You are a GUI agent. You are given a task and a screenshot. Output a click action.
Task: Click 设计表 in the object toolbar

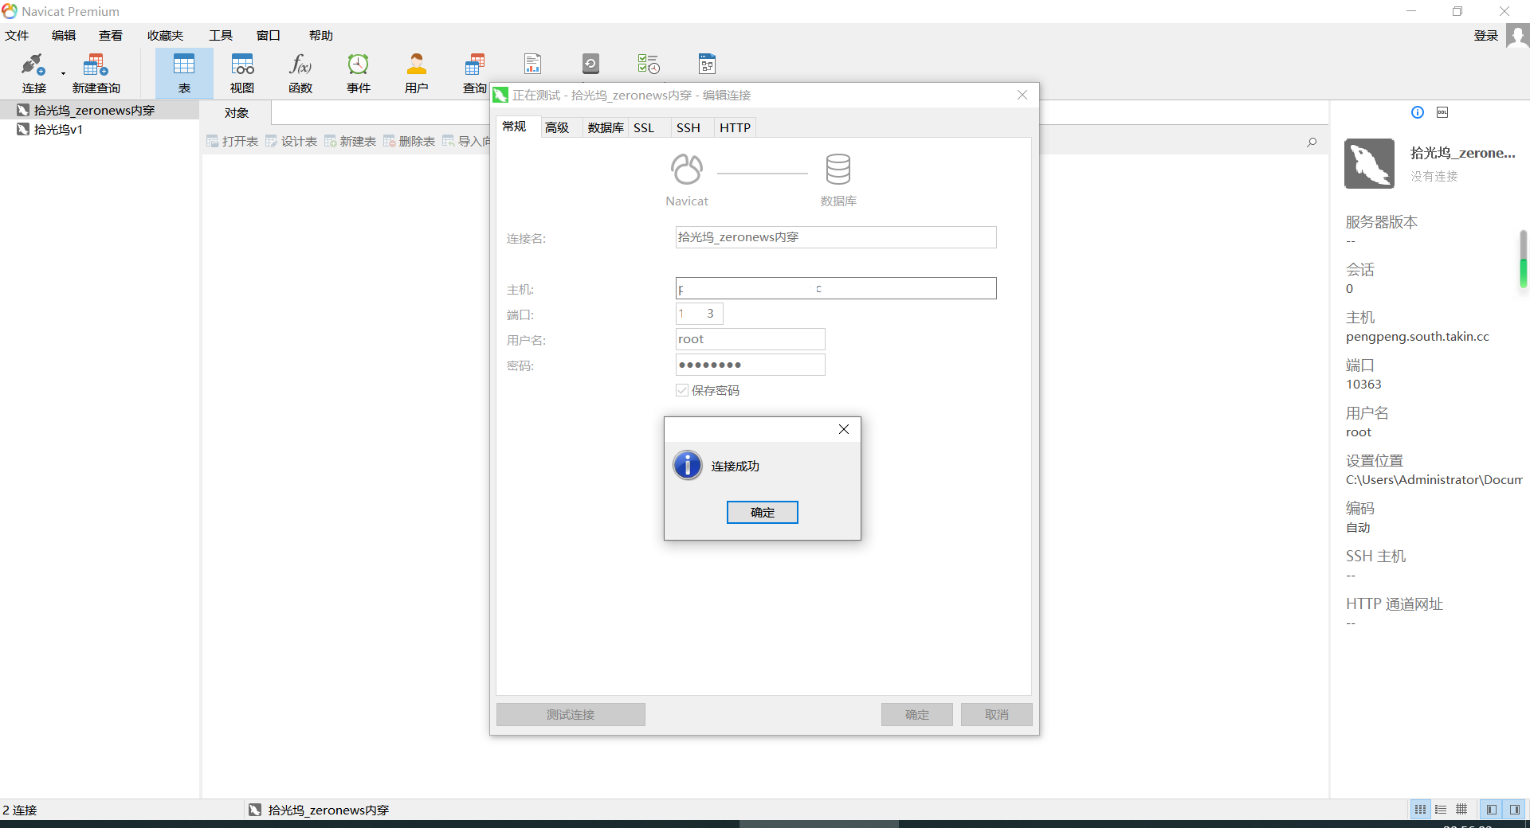[292, 141]
